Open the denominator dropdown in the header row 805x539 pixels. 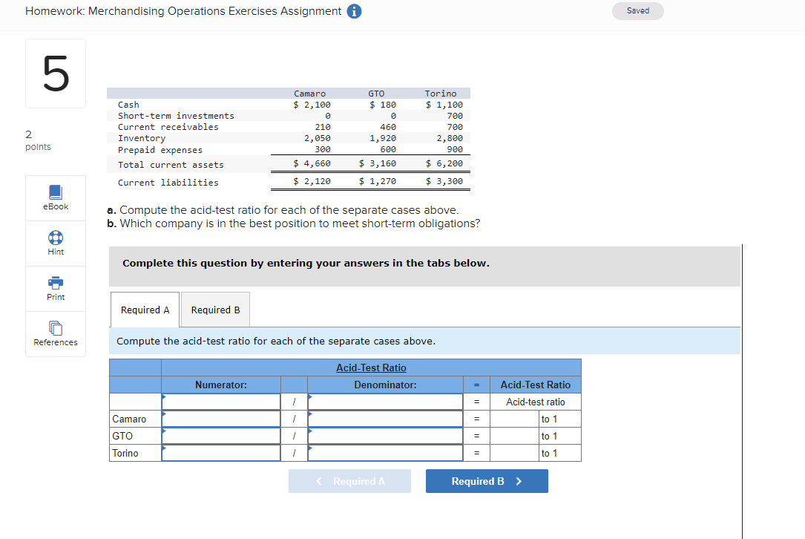click(x=385, y=402)
